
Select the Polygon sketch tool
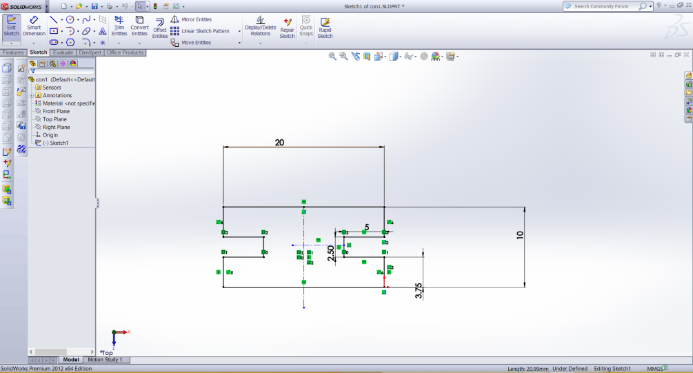70,43
